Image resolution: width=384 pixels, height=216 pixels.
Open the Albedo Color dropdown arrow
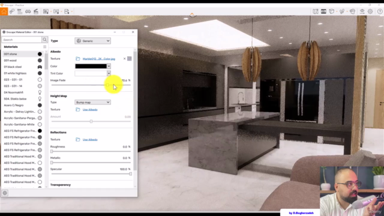click(x=109, y=66)
